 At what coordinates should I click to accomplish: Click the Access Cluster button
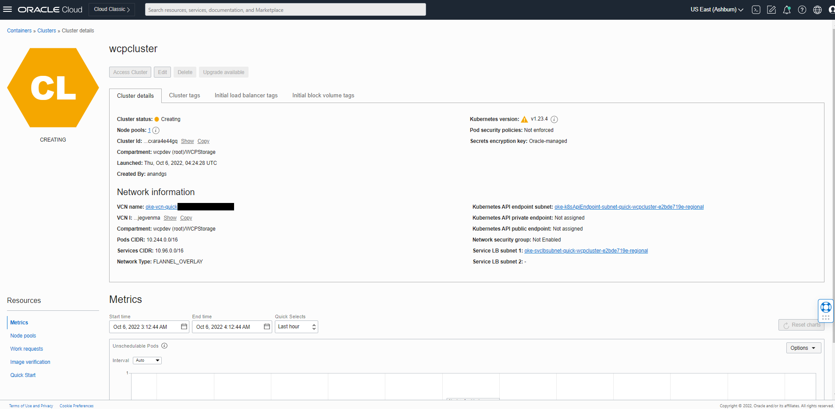[x=130, y=72]
